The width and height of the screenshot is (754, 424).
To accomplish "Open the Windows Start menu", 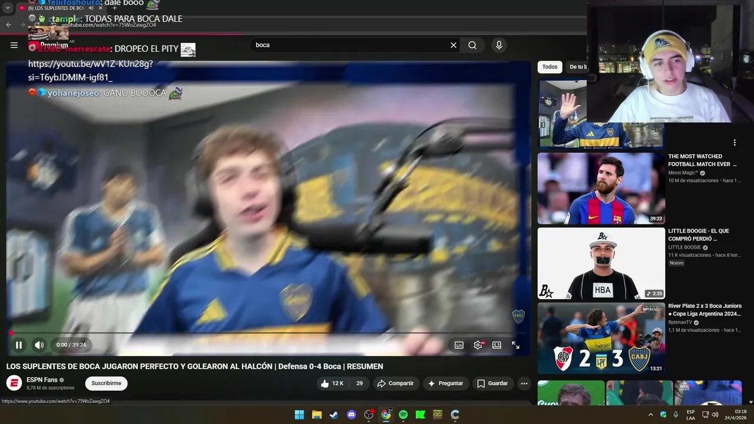I will coord(299,415).
